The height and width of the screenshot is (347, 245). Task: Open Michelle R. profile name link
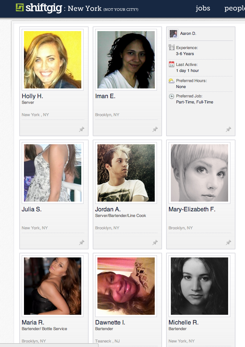[x=184, y=322]
